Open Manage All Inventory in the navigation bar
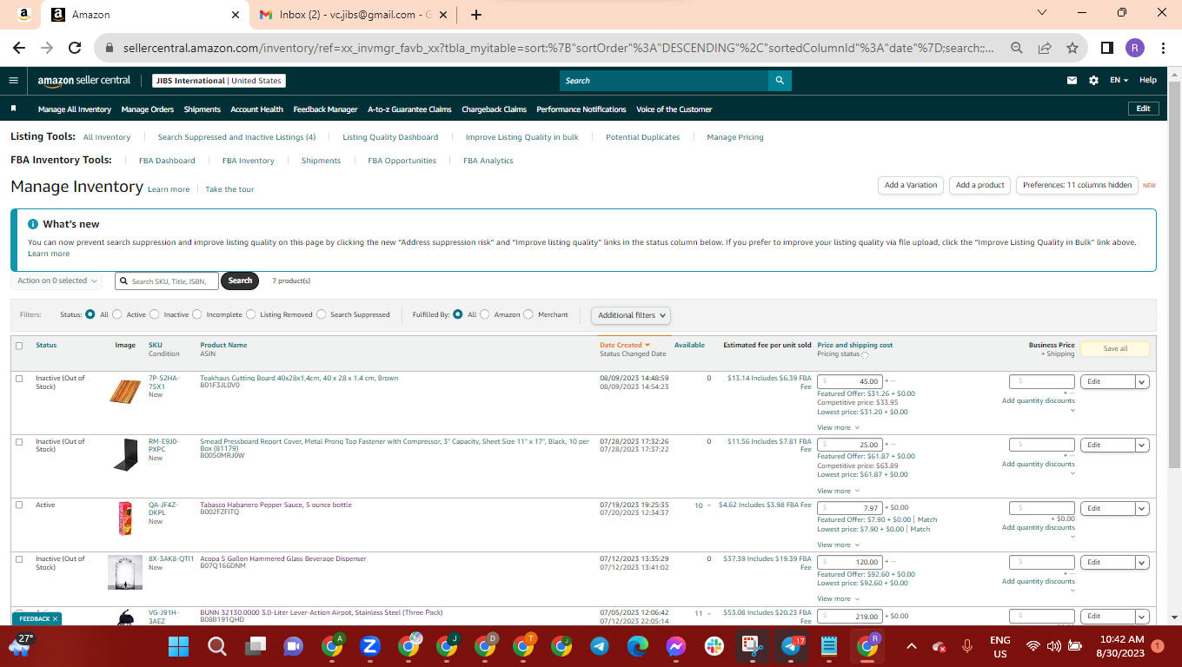1182x667 pixels. point(75,109)
